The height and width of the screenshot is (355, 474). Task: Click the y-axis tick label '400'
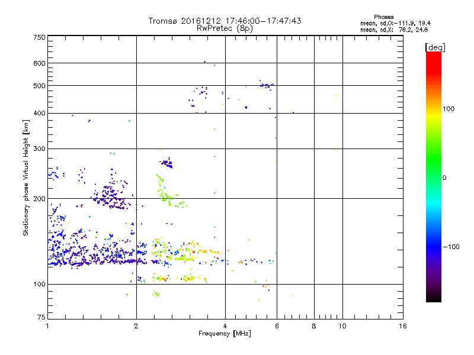pos(39,114)
